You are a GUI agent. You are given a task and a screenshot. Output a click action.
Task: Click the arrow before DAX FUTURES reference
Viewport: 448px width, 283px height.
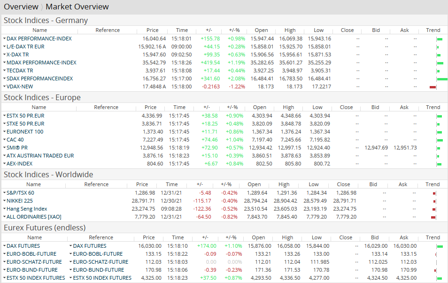(x=70, y=246)
